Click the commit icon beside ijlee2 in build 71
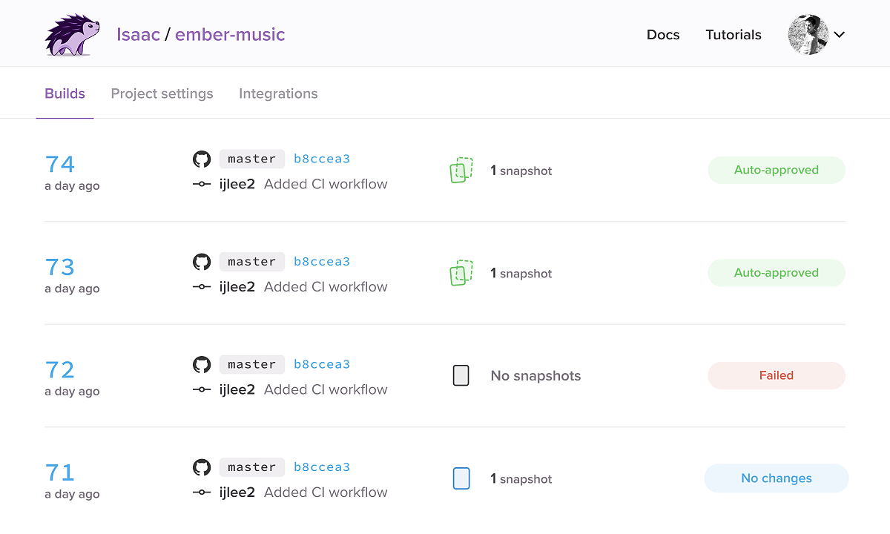The width and height of the screenshot is (890, 534). (202, 492)
